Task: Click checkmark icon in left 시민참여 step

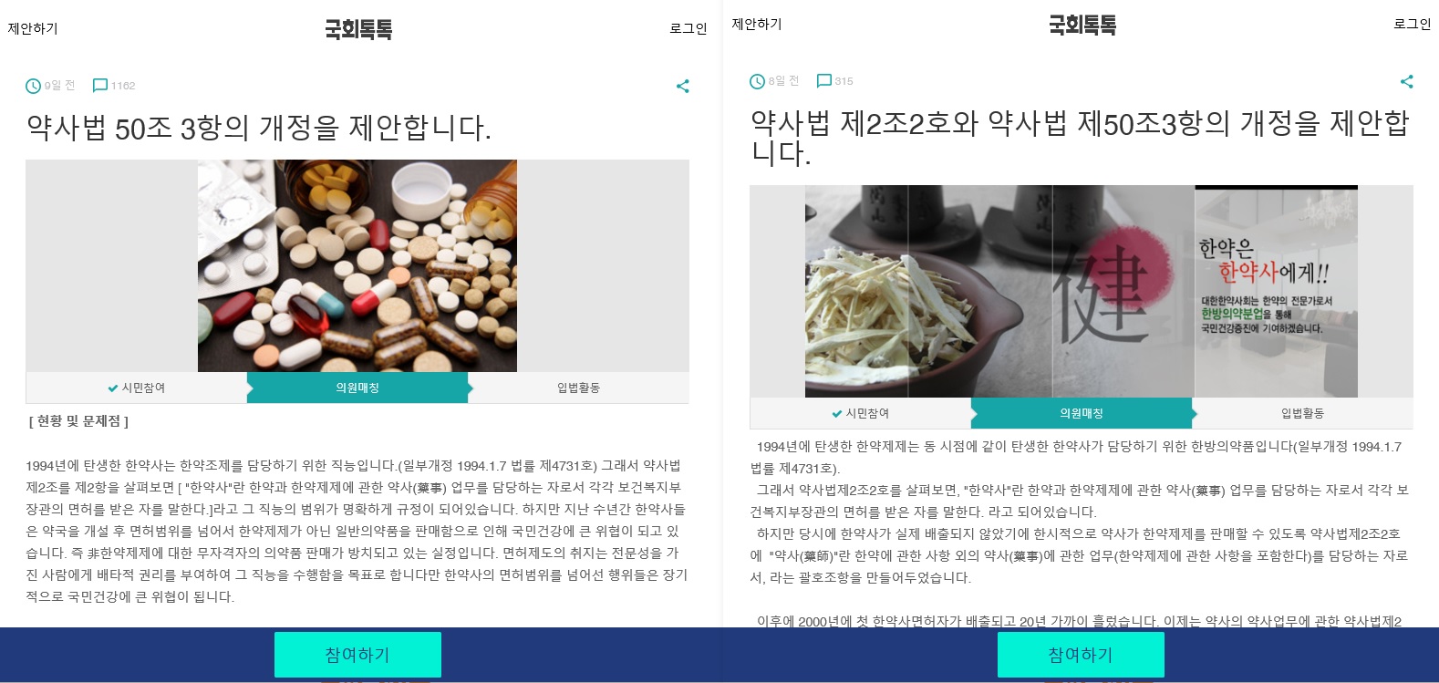Action: click(112, 388)
